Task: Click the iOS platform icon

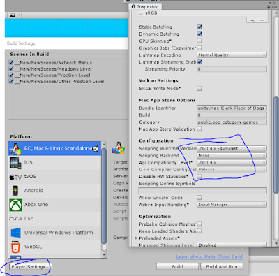Action: tap(15, 163)
